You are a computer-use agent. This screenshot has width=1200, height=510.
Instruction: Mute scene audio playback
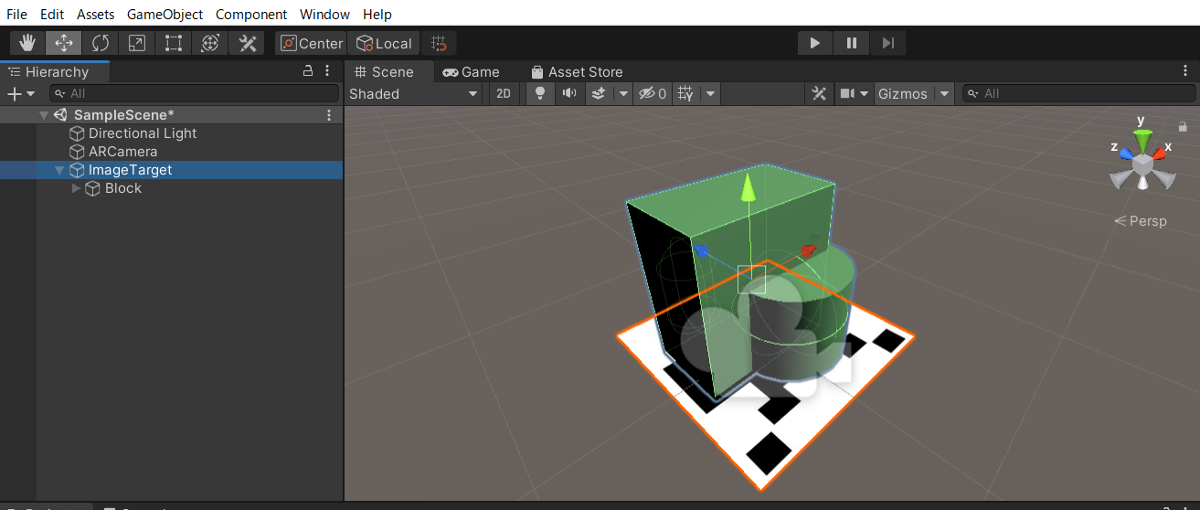click(x=569, y=93)
